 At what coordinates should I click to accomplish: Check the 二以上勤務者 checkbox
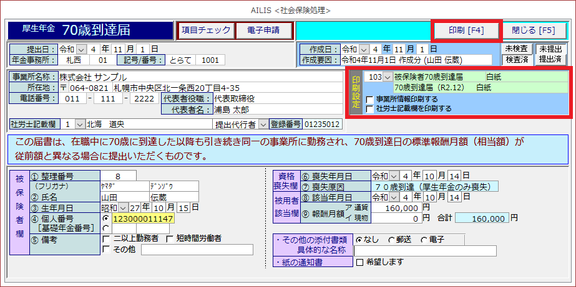[106, 238]
